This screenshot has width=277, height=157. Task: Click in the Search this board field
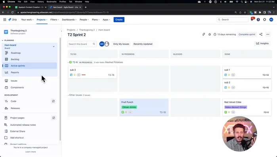coord(82,44)
